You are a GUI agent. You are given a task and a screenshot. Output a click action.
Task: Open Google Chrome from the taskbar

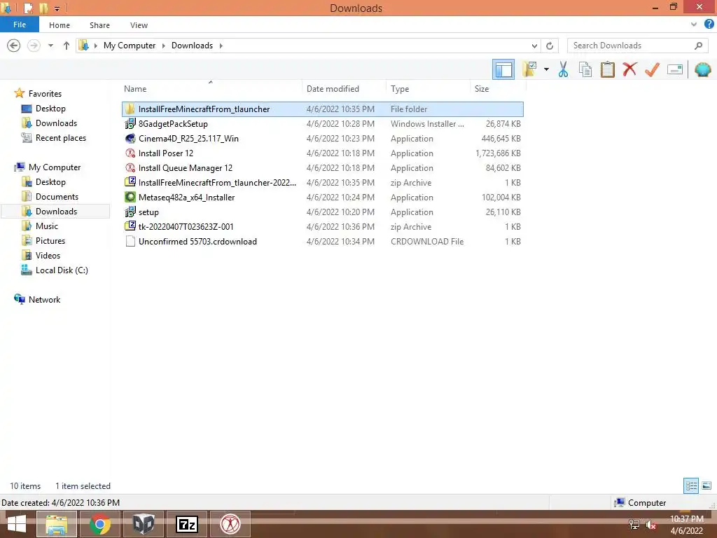point(99,524)
